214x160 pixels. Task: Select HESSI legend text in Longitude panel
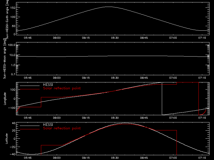(x=48, y=85)
